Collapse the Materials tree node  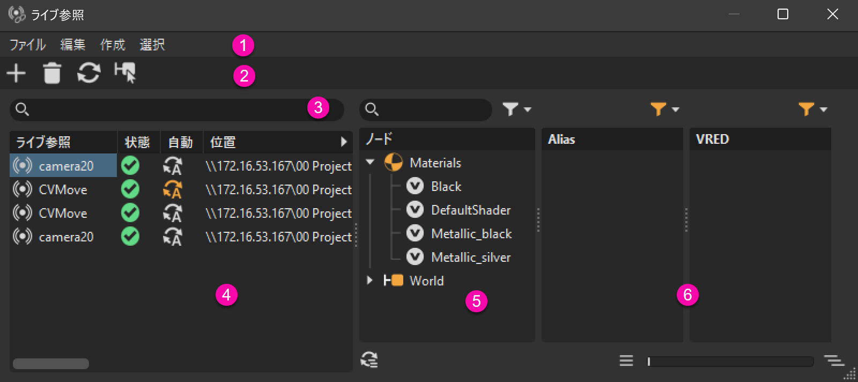tap(370, 162)
